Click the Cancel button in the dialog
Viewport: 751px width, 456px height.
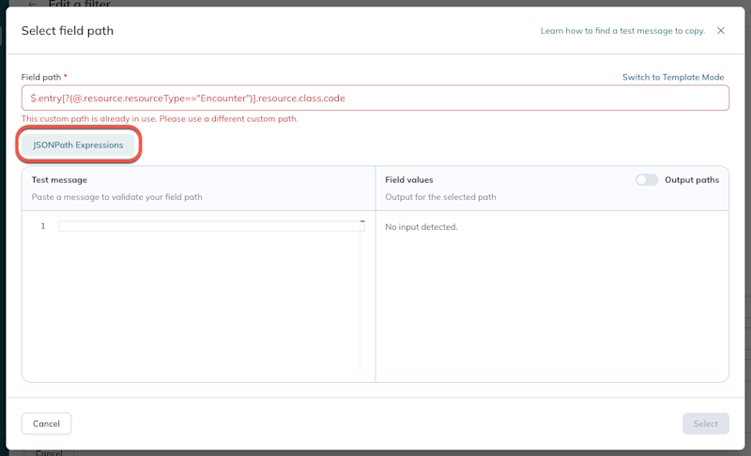(x=46, y=423)
